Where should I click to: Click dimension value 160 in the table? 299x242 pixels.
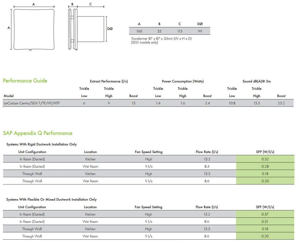139,31
